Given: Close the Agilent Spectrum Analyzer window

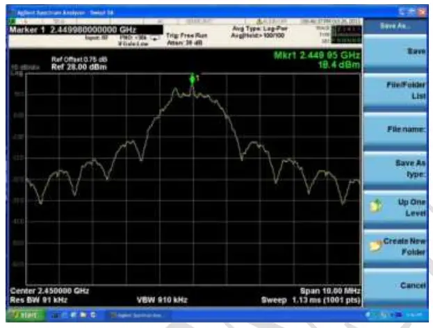Looking at the screenshot, I should click(422, 12).
